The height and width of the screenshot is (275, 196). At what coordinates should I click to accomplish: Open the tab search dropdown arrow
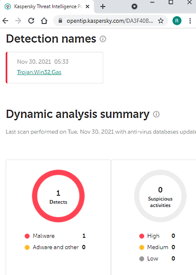[134, 7]
